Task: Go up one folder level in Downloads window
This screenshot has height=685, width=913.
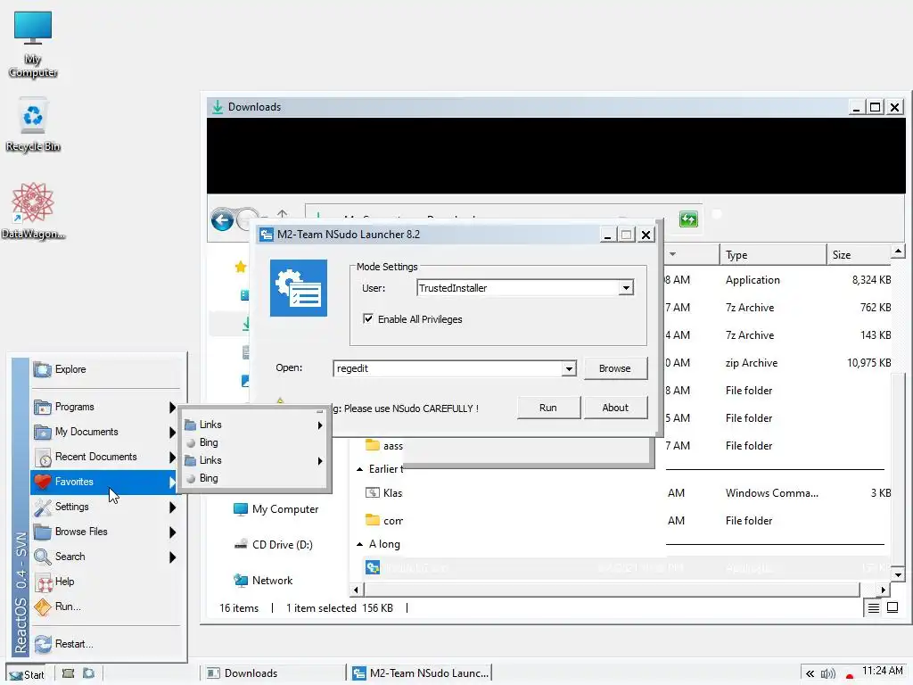Action: (x=283, y=214)
